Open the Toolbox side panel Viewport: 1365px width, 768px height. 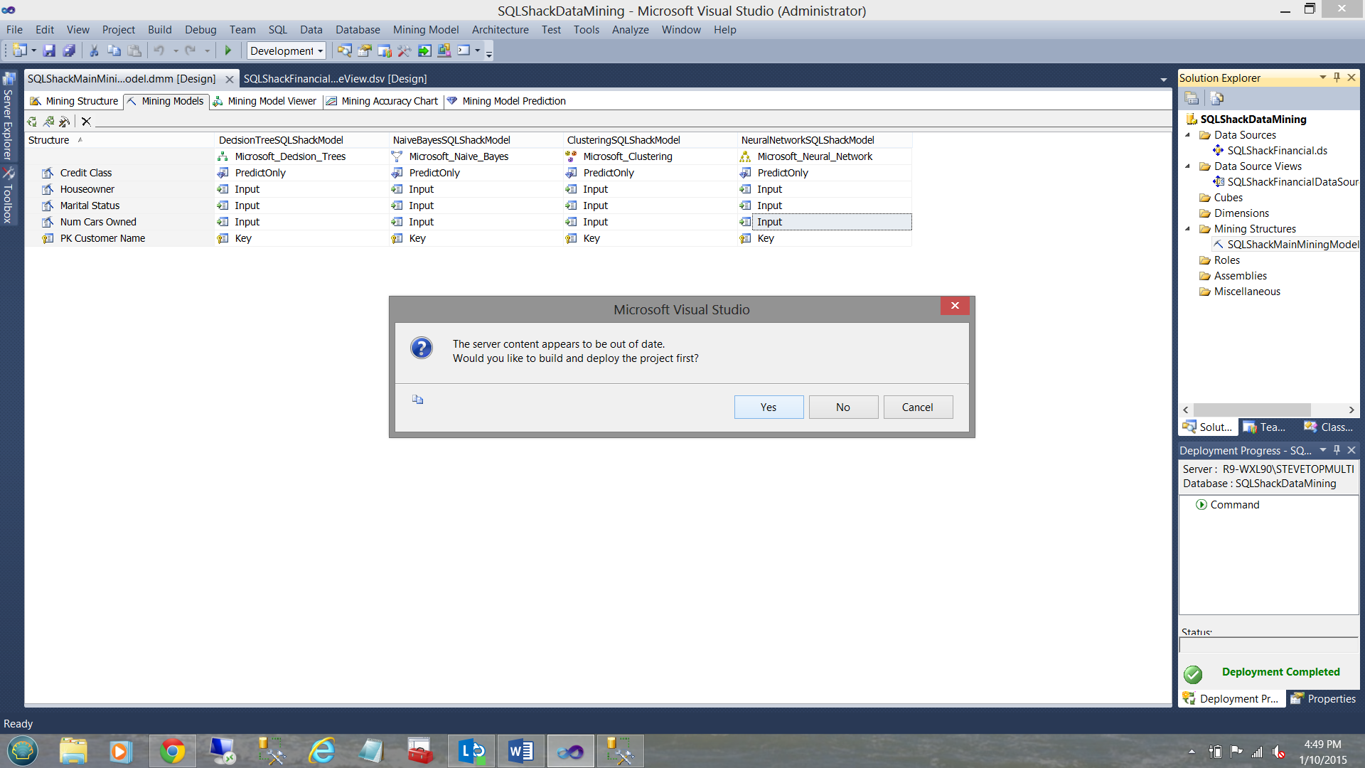(9, 196)
